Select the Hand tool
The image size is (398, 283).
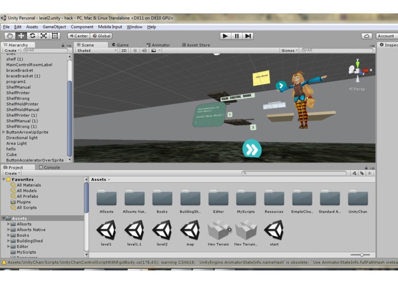click(x=10, y=36)
